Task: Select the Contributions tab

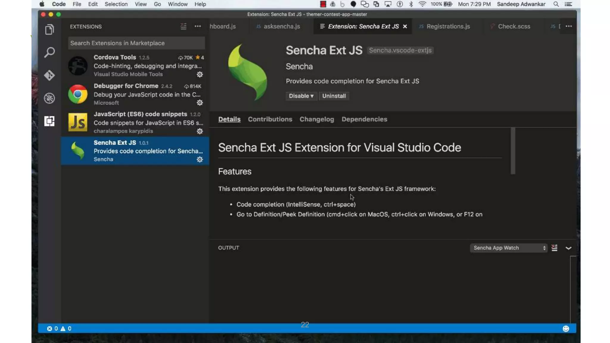Action: pyautogui.click(x=270, y=119)
